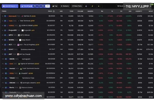Click the Memes AI token logo

pos(22,16)
